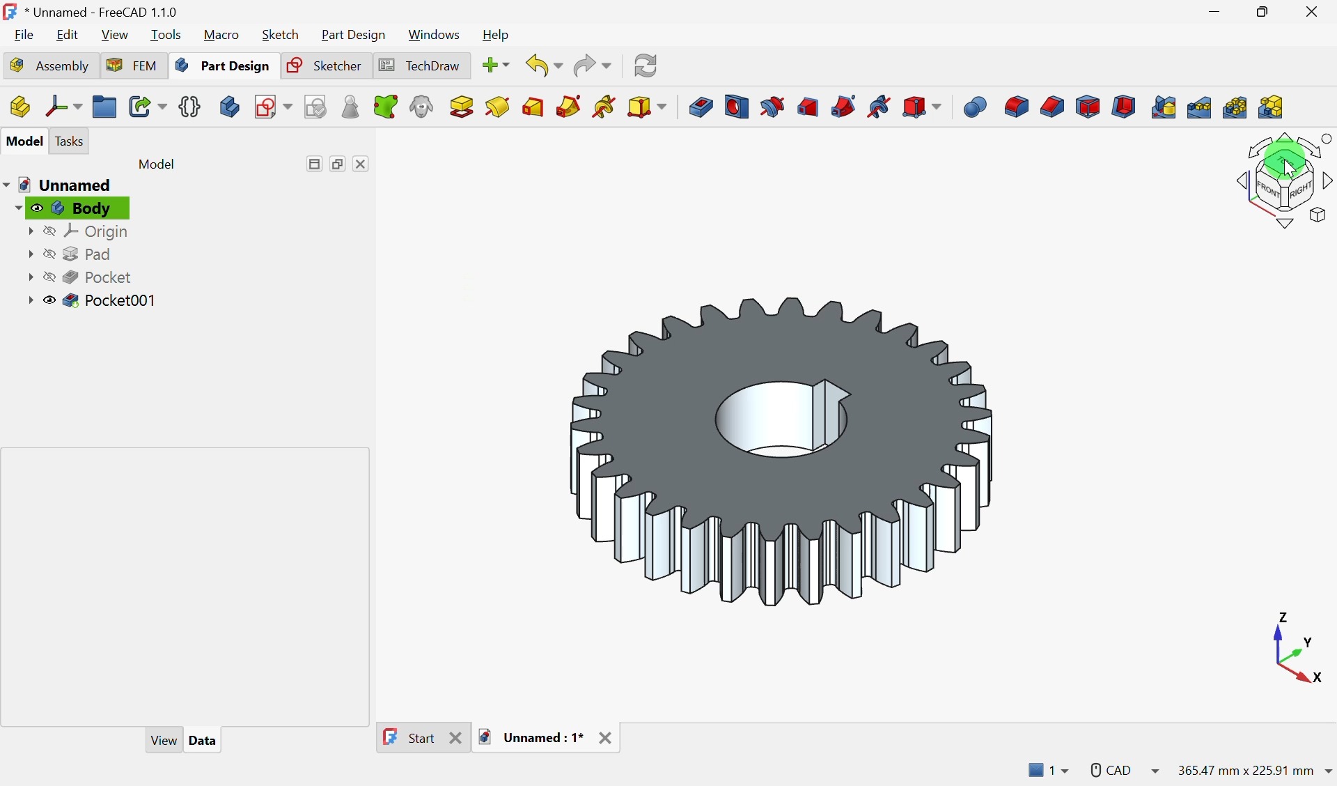Screen dimensions: 1337x786
Task: Select the Additive loft tool
Action: 534,107
